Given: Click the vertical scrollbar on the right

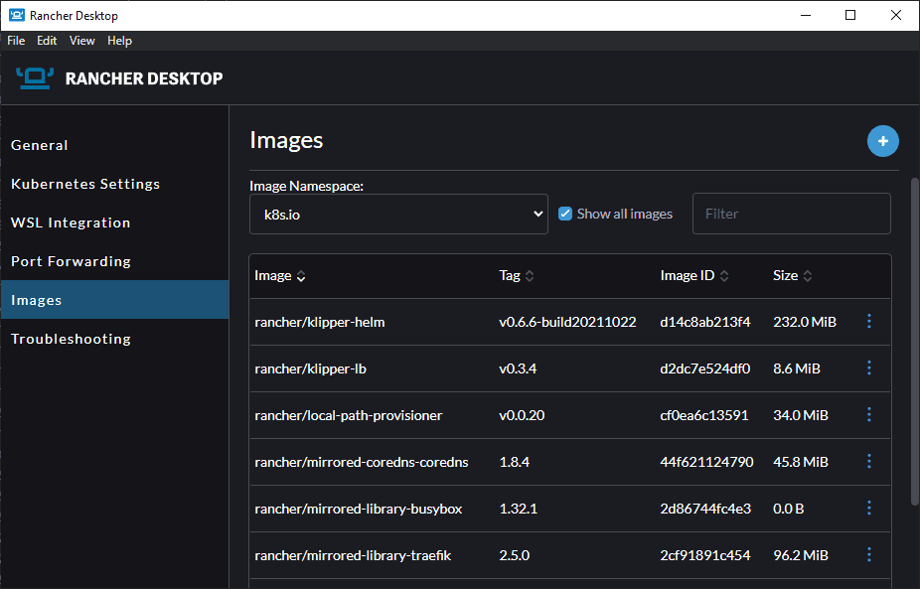Looking at the screenshot, I should click(x=914, y=338).
